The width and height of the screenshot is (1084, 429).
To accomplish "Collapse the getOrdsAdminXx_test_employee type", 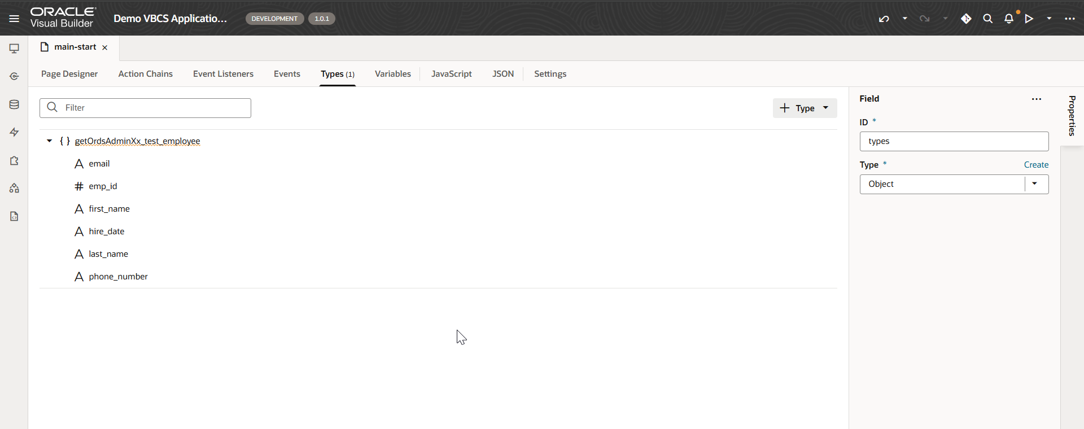I will point(50,141).
